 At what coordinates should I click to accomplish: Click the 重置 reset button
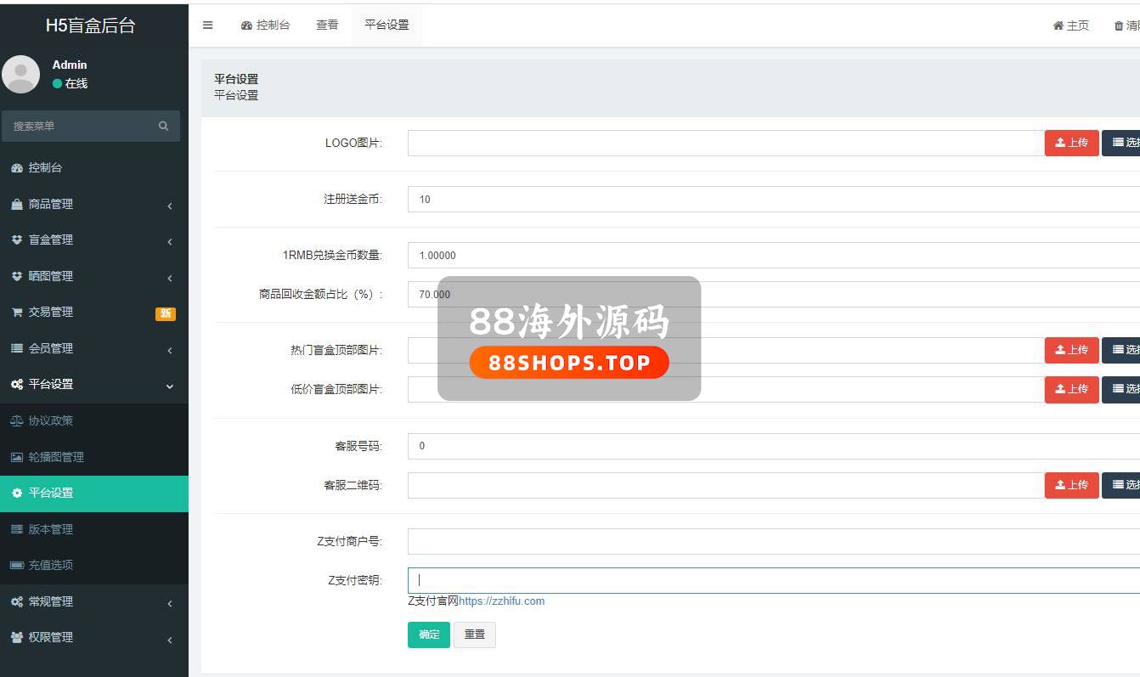tap(475, 635)
